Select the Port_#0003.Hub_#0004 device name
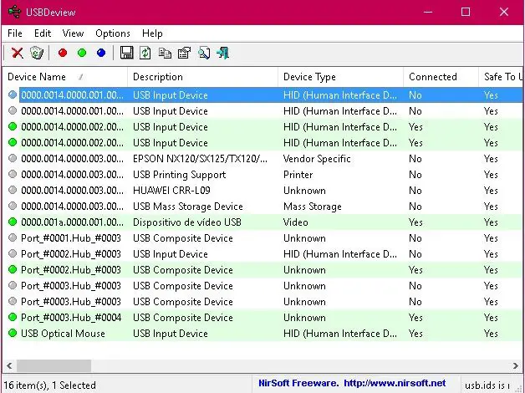 71,318
